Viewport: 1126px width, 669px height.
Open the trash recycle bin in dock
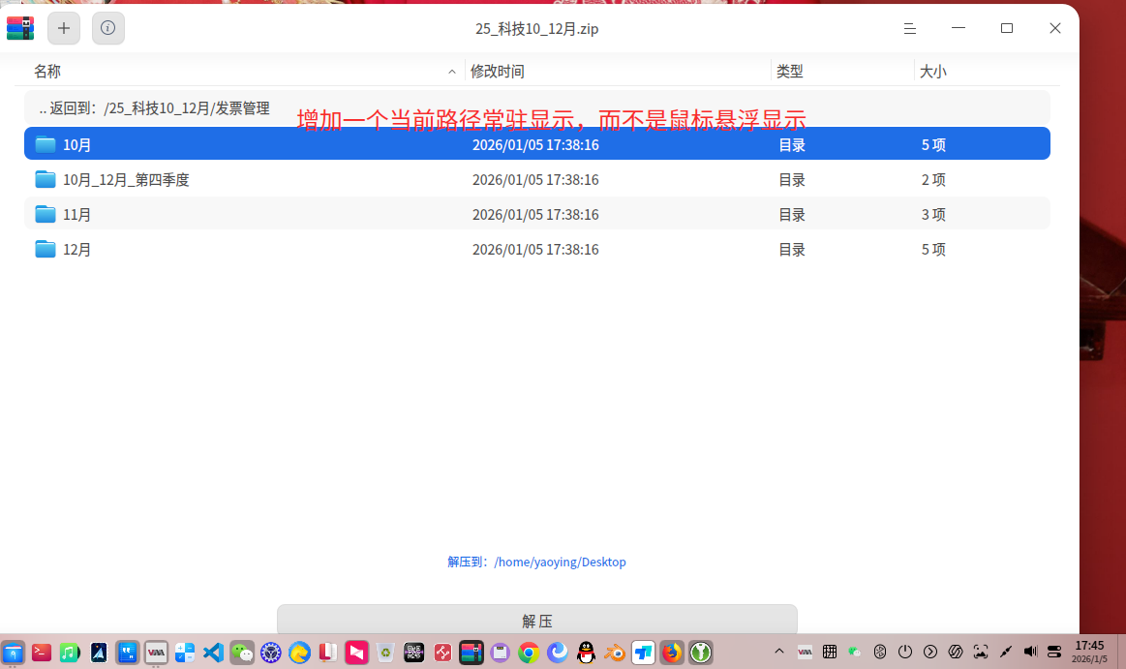385,653
